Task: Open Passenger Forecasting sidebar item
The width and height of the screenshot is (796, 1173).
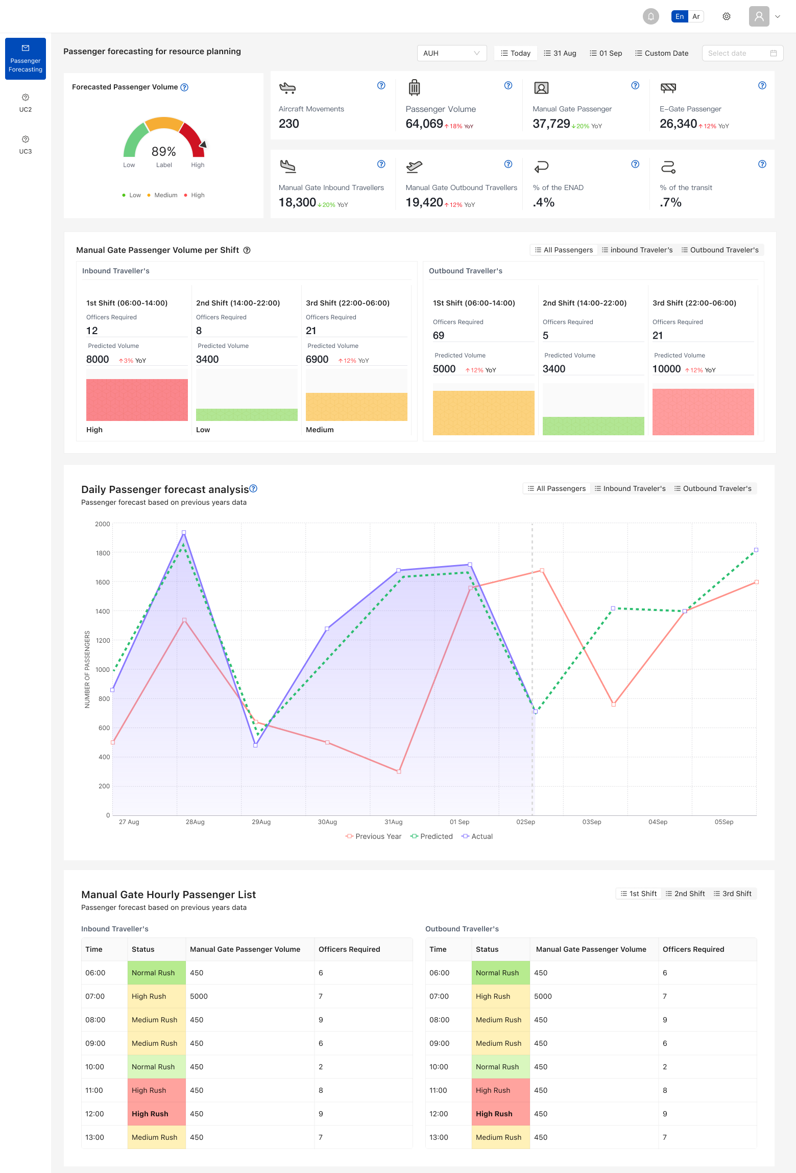Action: point(26,59)
